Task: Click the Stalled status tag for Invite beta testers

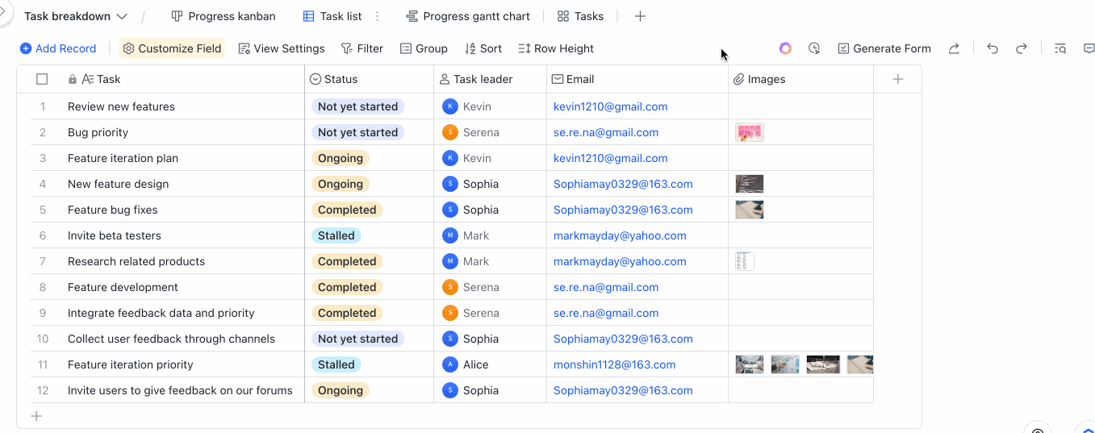Action: coord(336,235)
